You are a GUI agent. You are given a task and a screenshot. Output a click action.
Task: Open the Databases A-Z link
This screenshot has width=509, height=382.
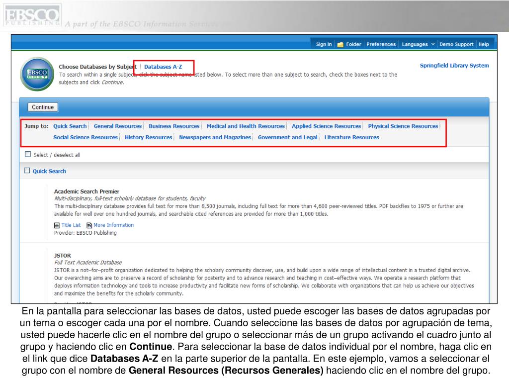point(163,67)
